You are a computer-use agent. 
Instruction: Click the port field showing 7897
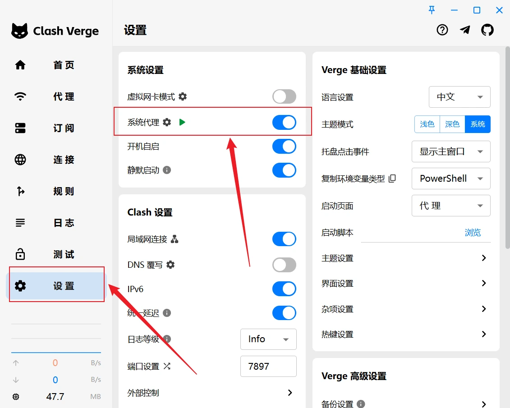point(268,367)
